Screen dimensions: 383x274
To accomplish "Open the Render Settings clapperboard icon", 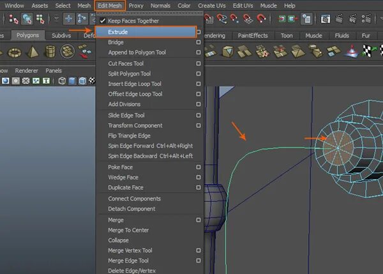I will pos(366,19).
